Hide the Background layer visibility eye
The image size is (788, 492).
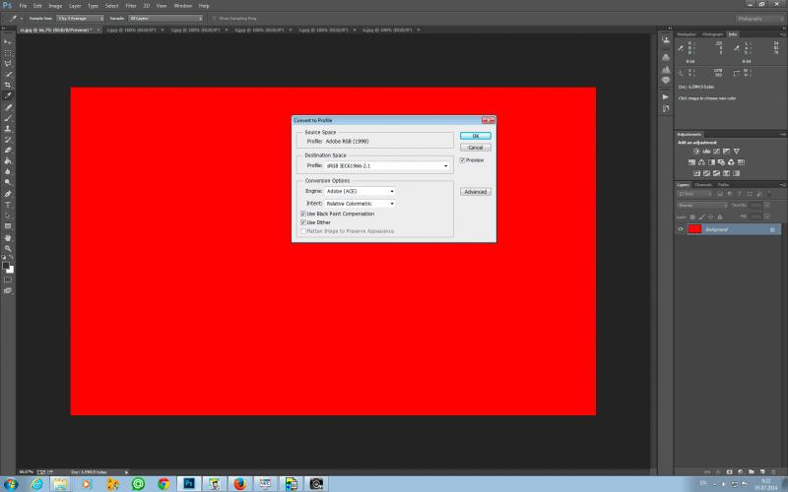[681, 229]
